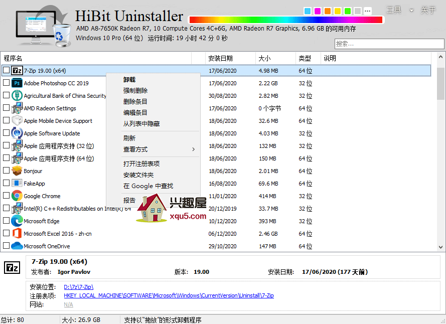Choose 强制删除 from context menu
Image resolution: width=446 pixels, height=324 pixels.
[x=153, y=91]
